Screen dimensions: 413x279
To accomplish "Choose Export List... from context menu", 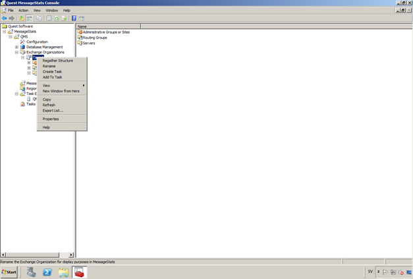I will (x=62, y=111).
